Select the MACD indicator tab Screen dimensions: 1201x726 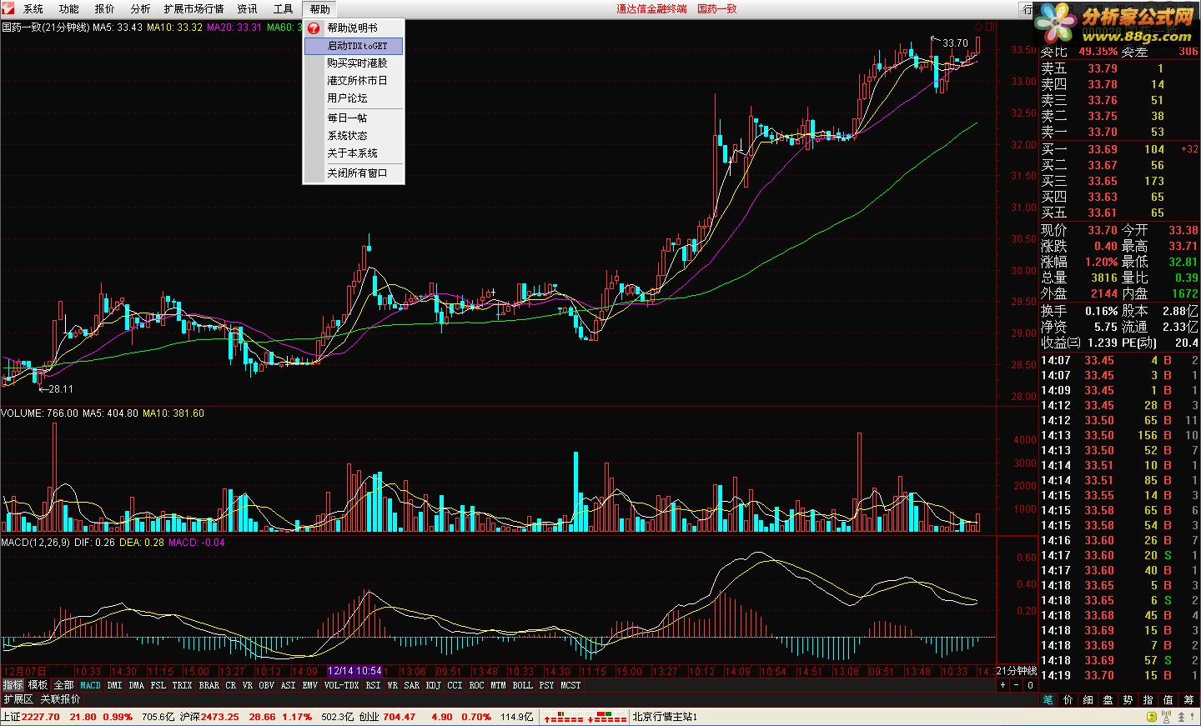click(x=90, y=685)
